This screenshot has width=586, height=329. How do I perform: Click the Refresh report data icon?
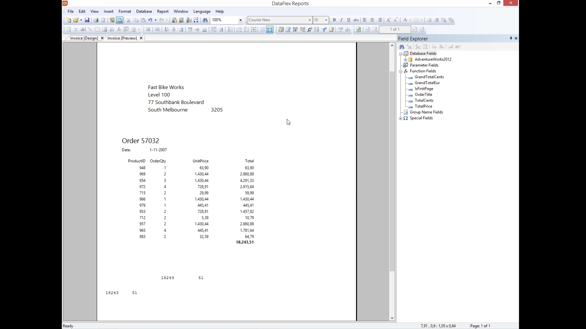[359, 30]
